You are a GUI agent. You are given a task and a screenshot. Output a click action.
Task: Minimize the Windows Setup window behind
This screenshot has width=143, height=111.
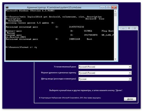[123, 28]
